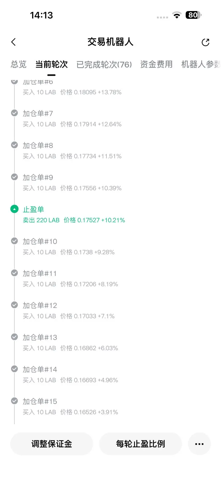Select the 加仓单#12 order entry
Image resolution: width=221 pixels, height=481 pixels.
pyautogui.click(x=69, y=311)
